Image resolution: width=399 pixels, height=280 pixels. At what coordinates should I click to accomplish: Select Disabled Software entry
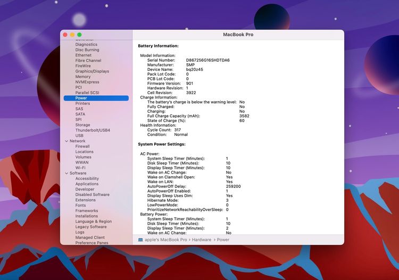coord(93,194)
